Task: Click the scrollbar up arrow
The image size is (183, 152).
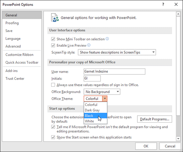Action: (x=178, y=14)
